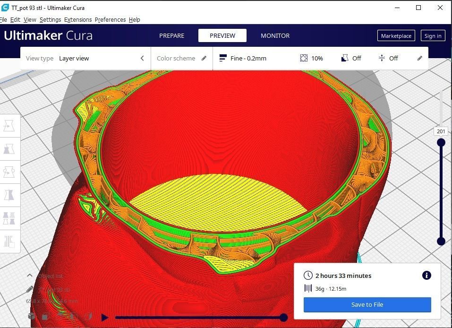Click the Ultimaker Cura logo text
This screenshot has width=452, height=328.
tap(48, 35)
